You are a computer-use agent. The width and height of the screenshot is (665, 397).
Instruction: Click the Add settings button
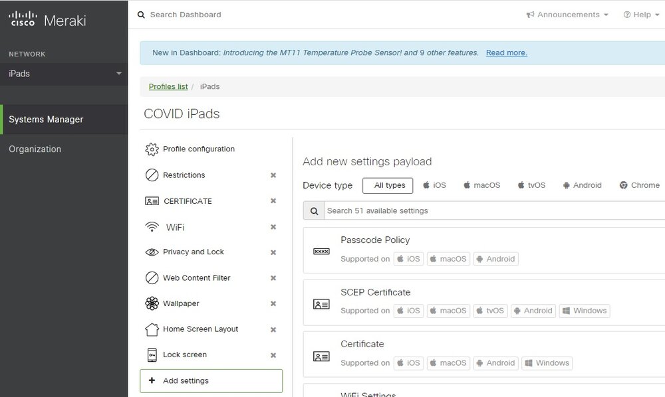211,381
